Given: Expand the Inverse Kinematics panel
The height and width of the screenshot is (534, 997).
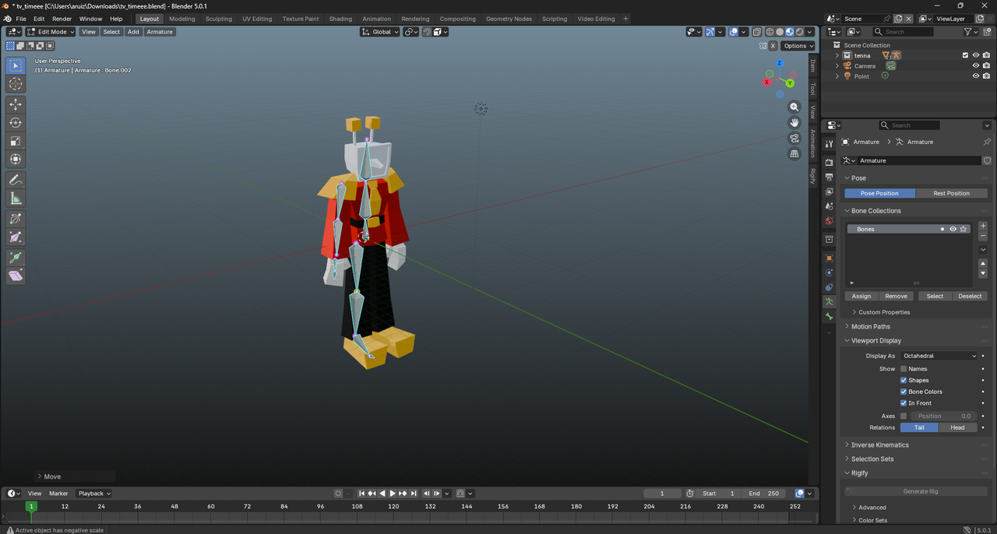Looking at the screenshot, I should point(879,445).
